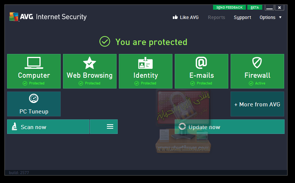Click the refresh icon on Update now
Image resolution: width=295 pixels, height=183 pixels.
(182, 126)
